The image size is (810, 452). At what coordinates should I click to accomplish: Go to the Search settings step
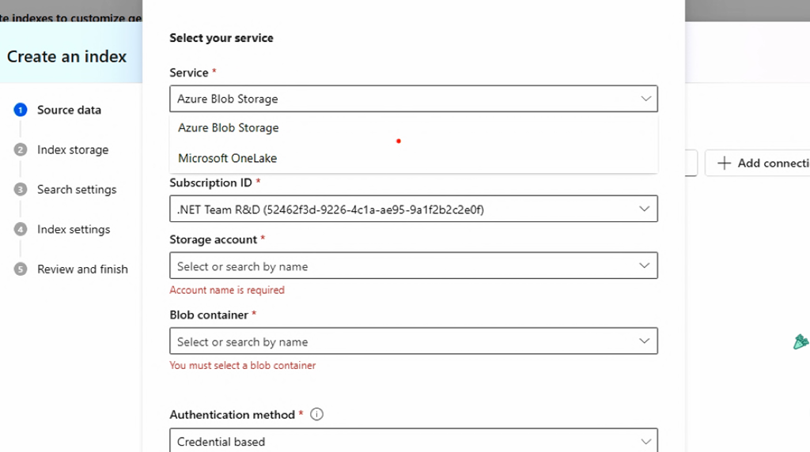(x=77, y=190)
